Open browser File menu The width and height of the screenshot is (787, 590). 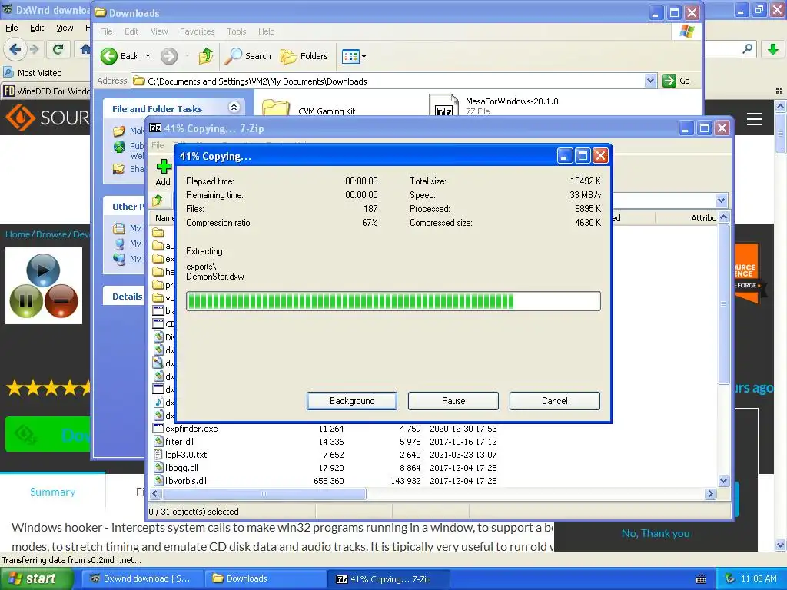point(12,28)
